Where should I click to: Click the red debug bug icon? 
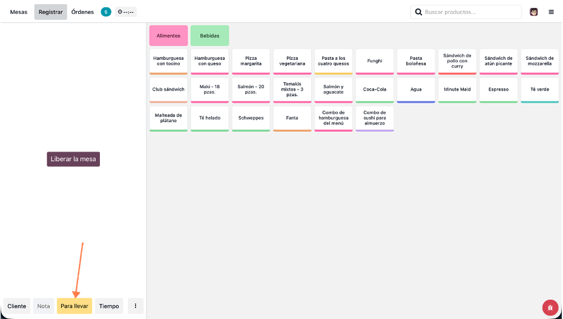pos(550,308)
